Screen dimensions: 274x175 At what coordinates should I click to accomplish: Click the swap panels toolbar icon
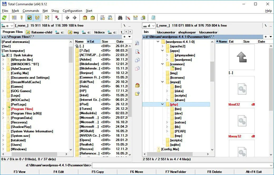click(x=47, y=18)
